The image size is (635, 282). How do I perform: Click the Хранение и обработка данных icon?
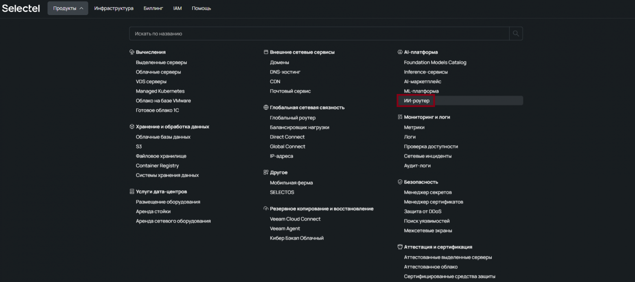132,127
